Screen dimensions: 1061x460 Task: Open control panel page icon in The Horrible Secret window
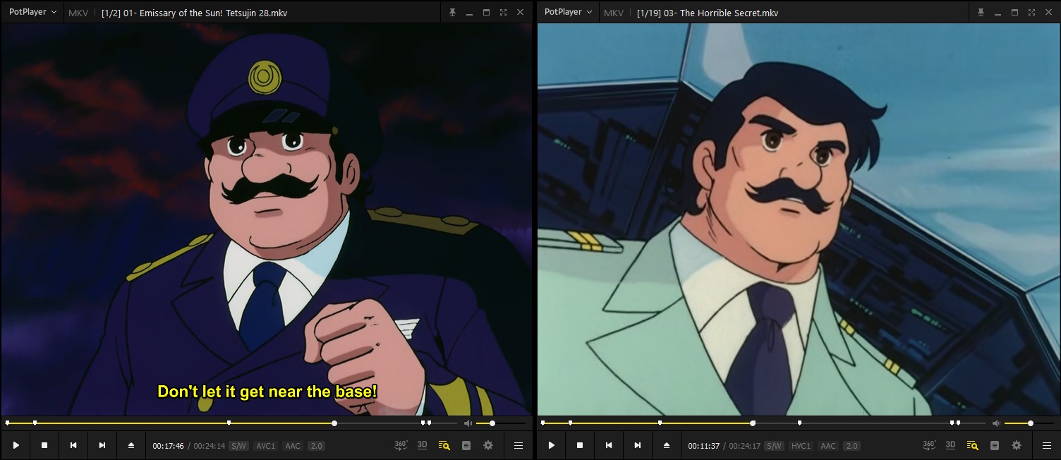pyautogui.click(x=995, y=445)
